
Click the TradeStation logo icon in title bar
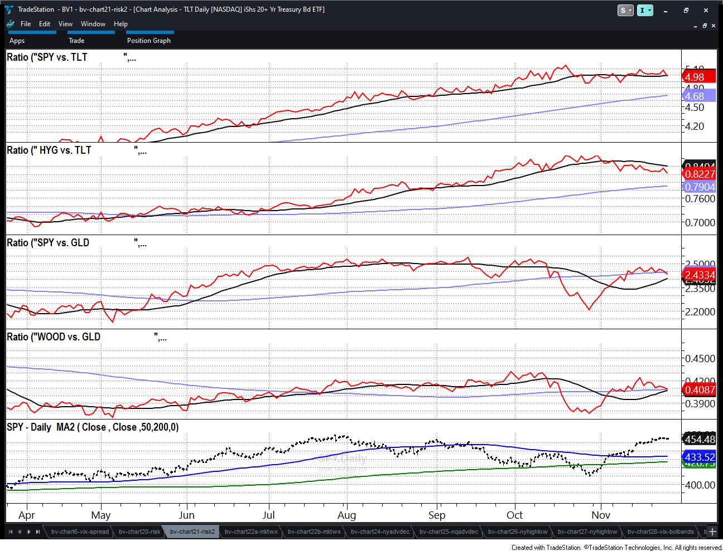click(9, 9)
